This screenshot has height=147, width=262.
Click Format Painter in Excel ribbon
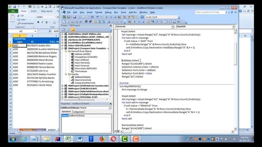tap(25, 24)
